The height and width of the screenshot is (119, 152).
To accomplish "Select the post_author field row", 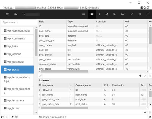I will 93,31.
